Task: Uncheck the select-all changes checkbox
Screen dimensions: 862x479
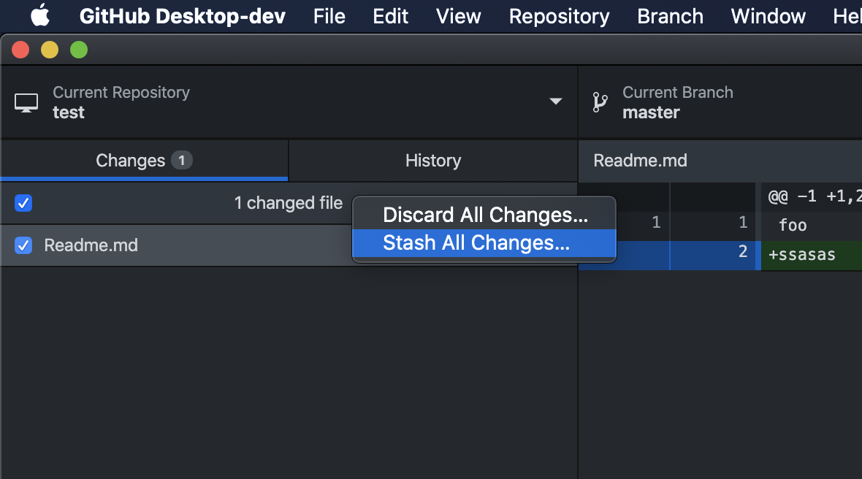Action: [x=23, y=203]
